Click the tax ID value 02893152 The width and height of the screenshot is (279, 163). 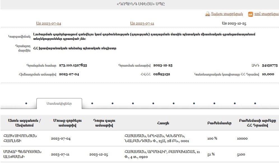pyautogui.click(x=162, y=74)
